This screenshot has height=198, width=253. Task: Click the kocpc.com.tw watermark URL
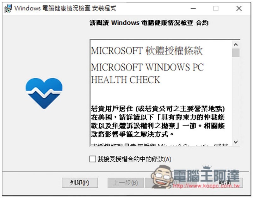click(x=207, y=186)
